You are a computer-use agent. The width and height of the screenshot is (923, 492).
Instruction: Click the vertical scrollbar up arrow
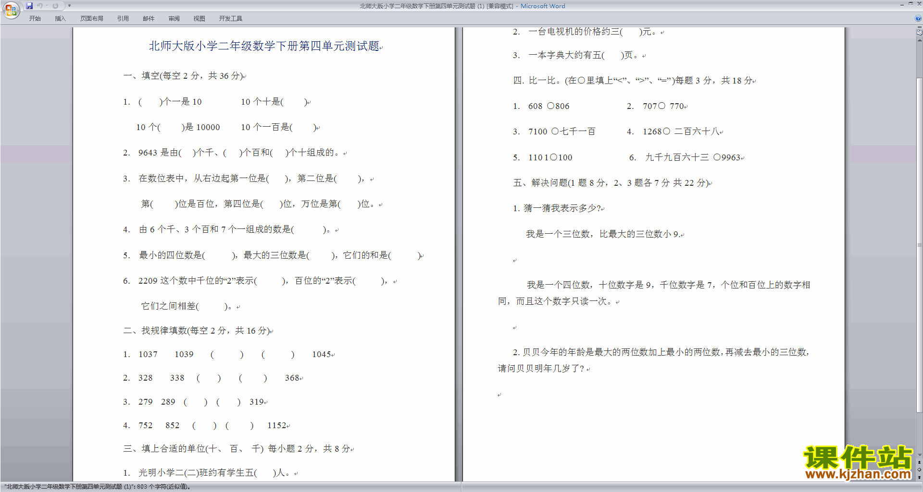[919, 40]
